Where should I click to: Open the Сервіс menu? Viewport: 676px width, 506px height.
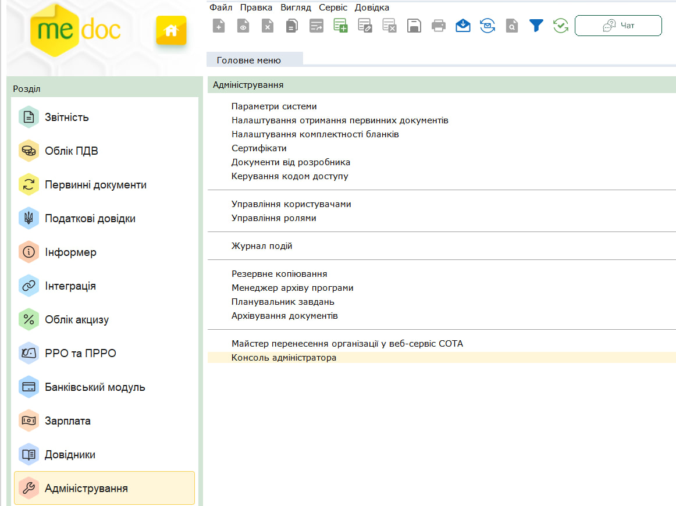coord(333,8)
